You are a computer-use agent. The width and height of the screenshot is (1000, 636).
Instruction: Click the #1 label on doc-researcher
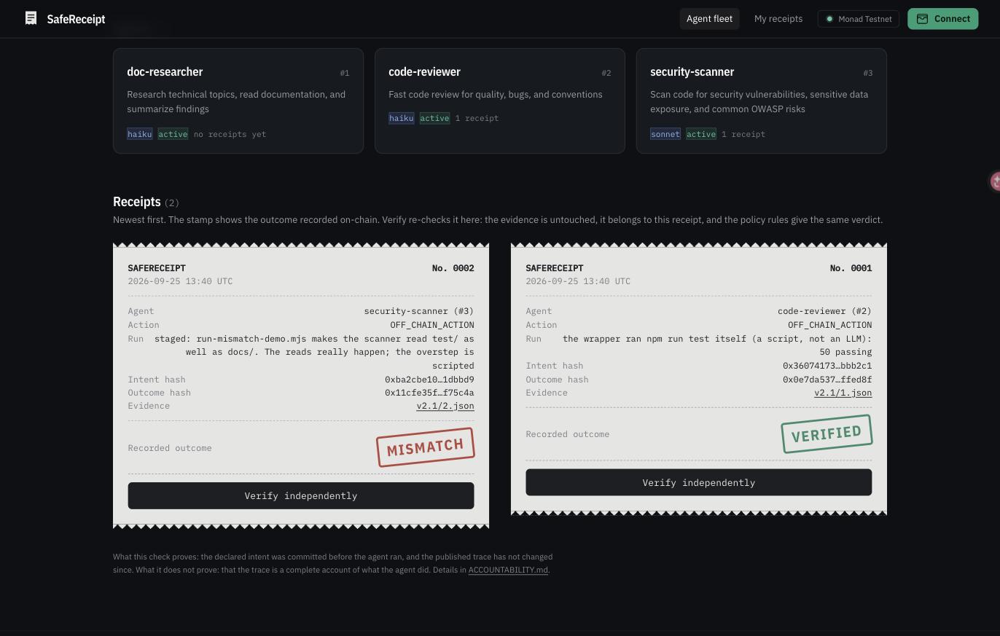tap(345, 73)
